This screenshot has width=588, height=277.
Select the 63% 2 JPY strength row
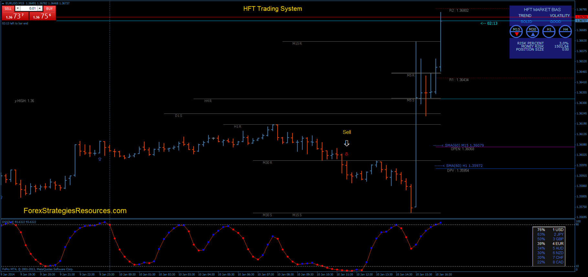550,234
